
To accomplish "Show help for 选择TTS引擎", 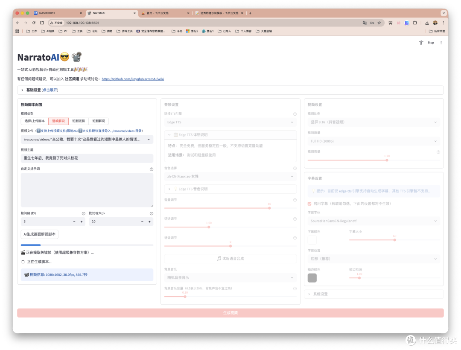I will 295,114.
